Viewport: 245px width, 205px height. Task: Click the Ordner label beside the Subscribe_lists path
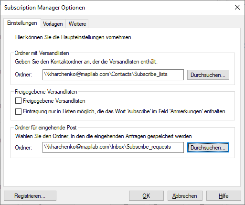(x=23, y=75)
